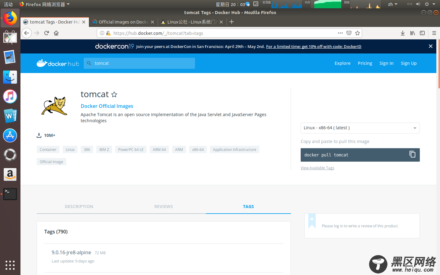The height and width of the screenshot is (275, 440).
Task: Open the system power menu arrow
Action: [x=434, y=4]
